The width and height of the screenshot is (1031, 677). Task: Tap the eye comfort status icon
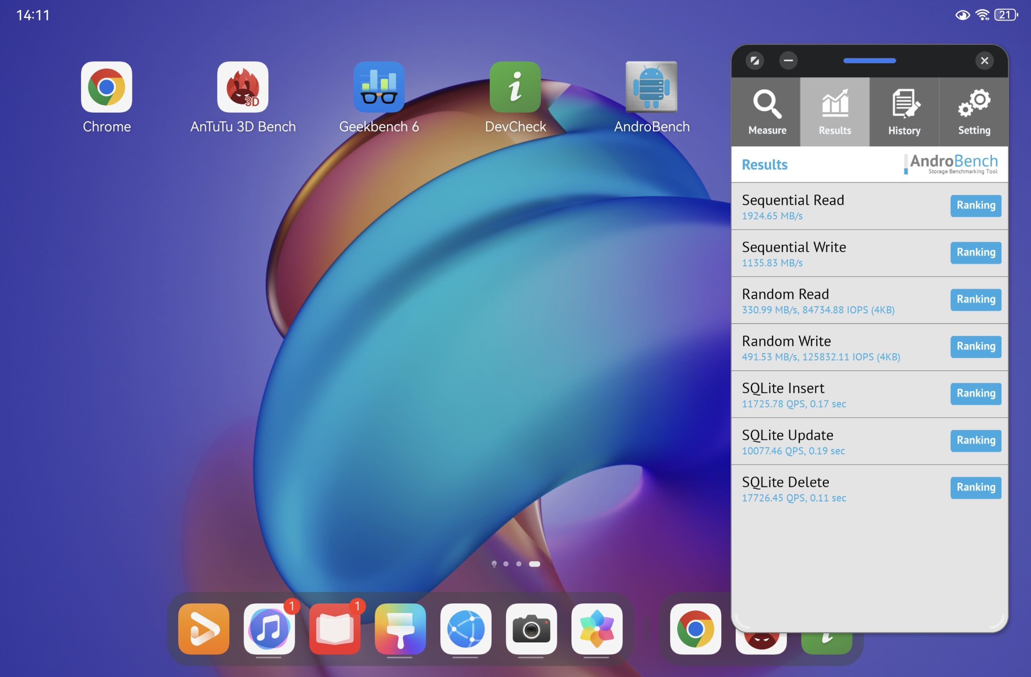click(x=963, y=15)
